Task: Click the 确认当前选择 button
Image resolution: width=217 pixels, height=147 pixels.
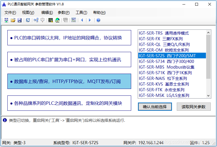Action: (155, 106)
